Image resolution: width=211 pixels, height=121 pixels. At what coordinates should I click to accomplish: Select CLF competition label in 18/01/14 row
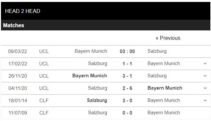[44, 101]
